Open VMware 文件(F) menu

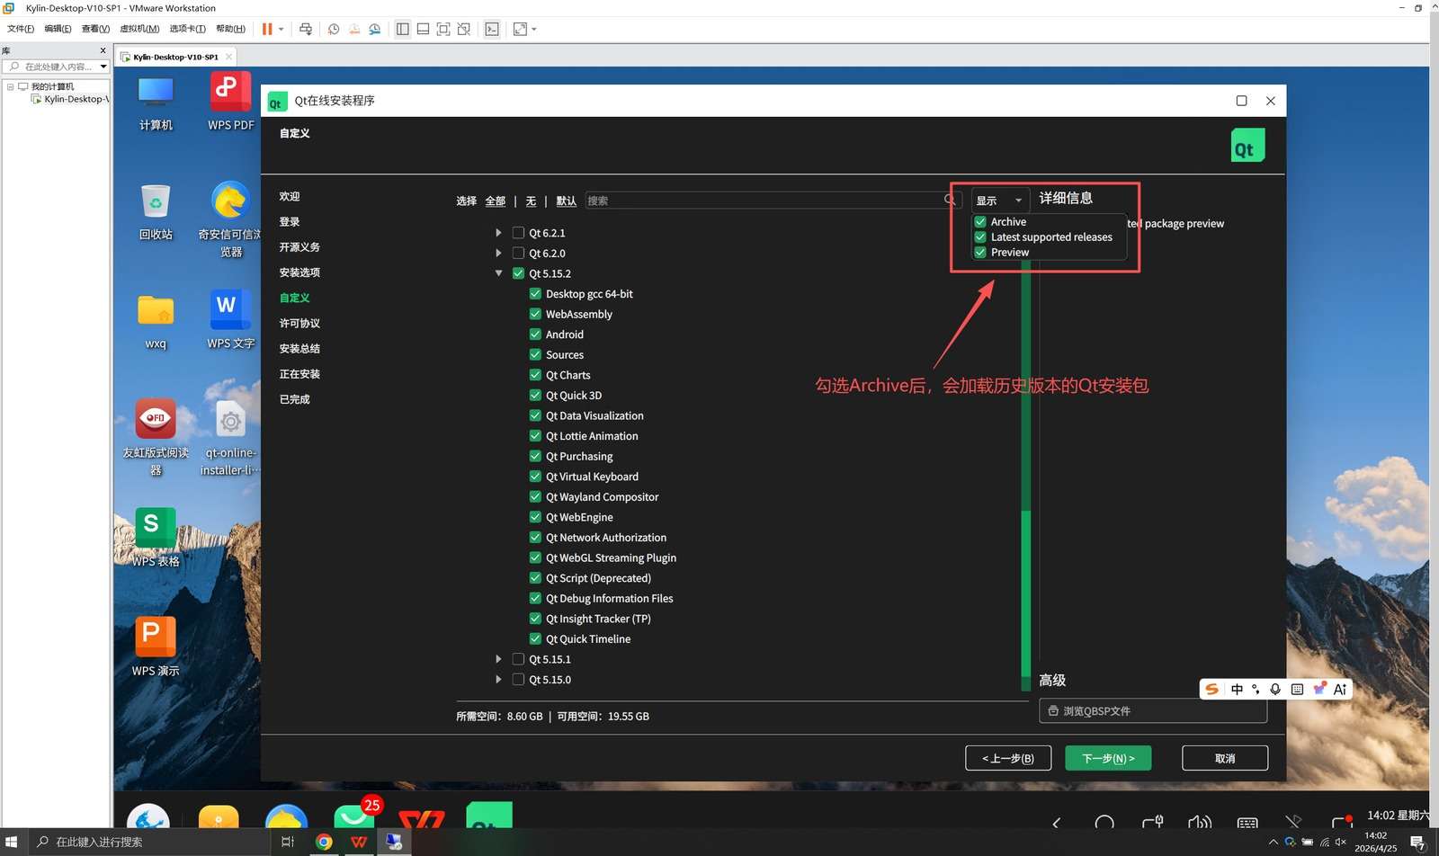click(20, 29)
